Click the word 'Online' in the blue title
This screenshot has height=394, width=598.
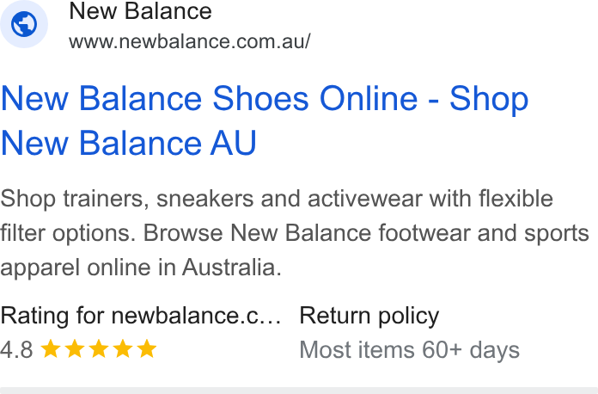click(369, 98)
